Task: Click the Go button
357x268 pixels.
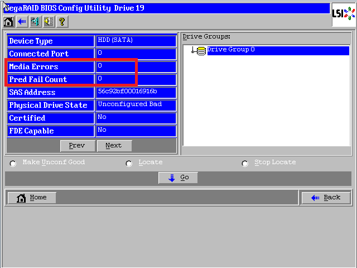Action: click(178, 178)
